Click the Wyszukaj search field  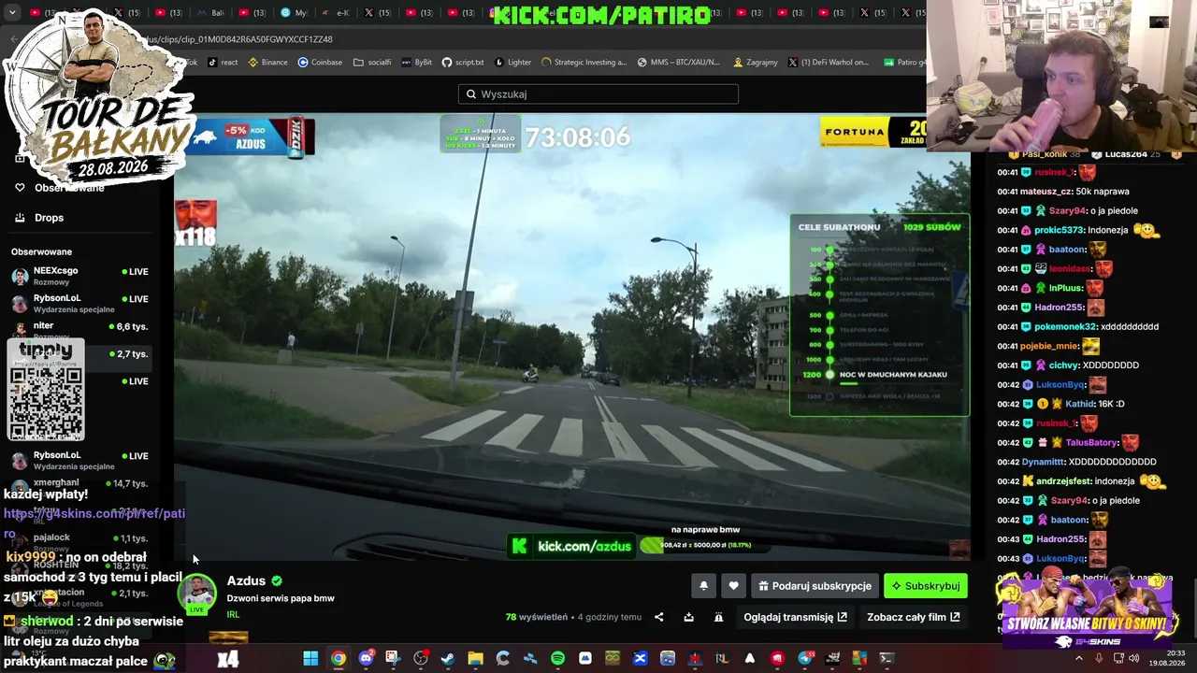click(598, 93)
